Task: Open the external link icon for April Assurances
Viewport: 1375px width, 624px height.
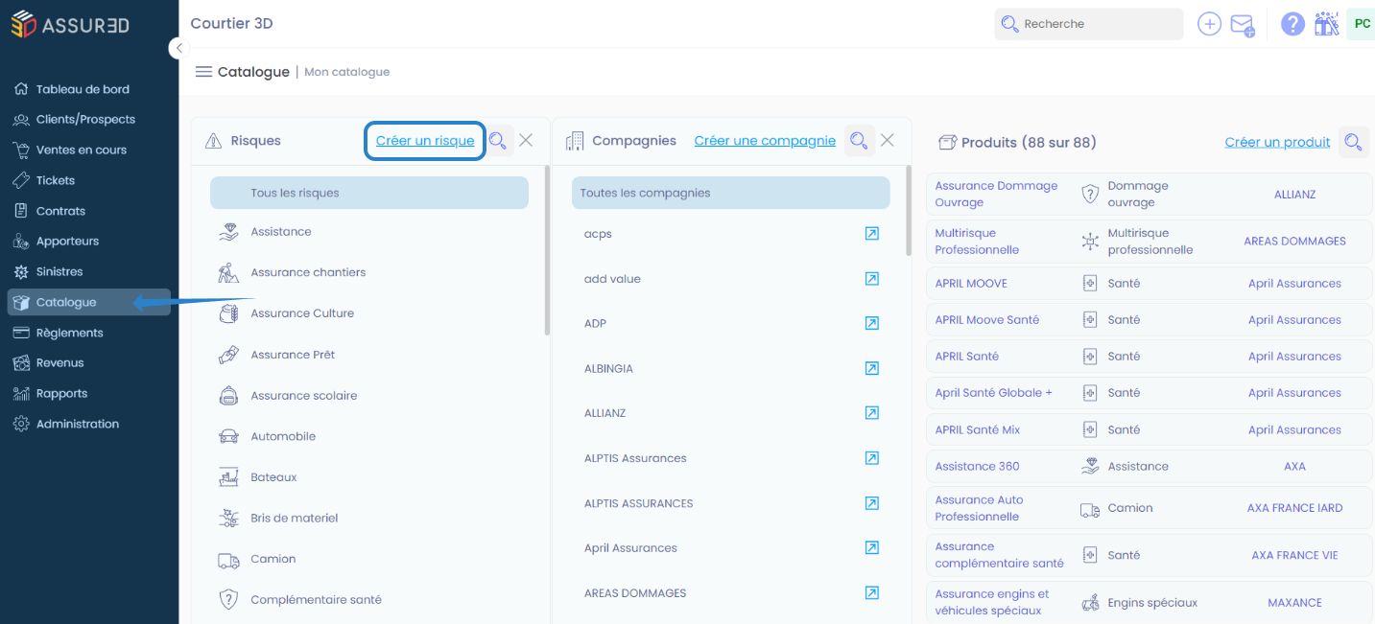Action: click(x=871, y=548)
